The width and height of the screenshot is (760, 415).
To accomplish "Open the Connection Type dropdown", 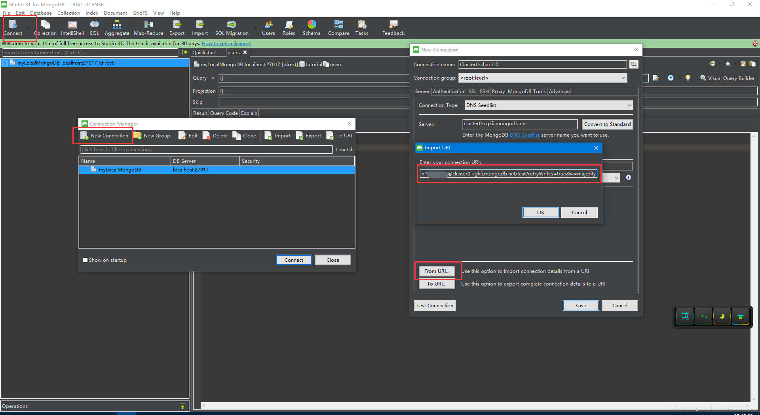I will pyautogui.click(x=549, y=105).
